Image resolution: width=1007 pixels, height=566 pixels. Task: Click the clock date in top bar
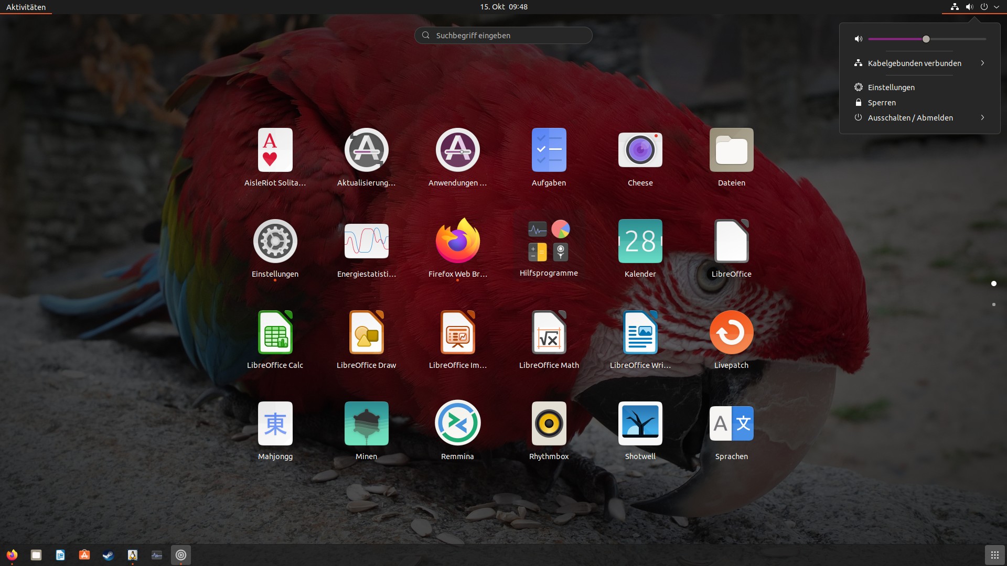pyautogui.click(x=504, y=7)
